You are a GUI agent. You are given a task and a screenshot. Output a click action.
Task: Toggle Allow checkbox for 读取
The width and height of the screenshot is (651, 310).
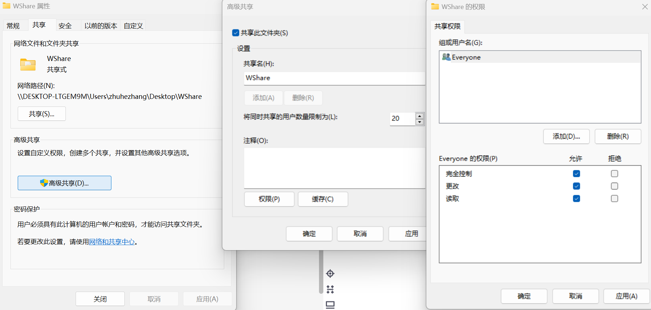click(576, 198)
